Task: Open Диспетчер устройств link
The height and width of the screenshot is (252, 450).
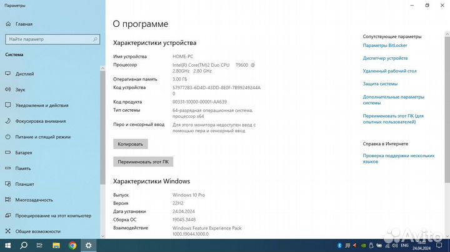Action: (x=385, y=58)
